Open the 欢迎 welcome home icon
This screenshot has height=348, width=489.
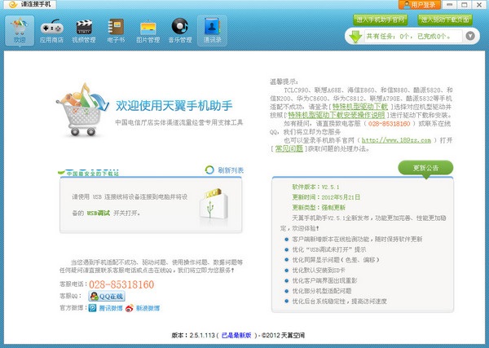[19, 30]
